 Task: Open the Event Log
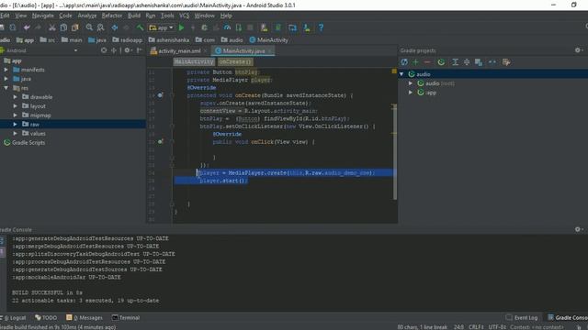click(522, 318)
